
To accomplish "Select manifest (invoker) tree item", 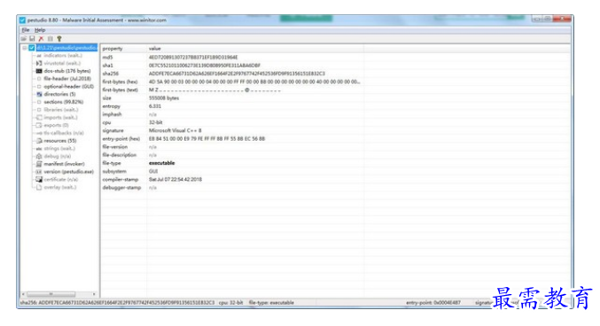I will [x=64, y=164].
